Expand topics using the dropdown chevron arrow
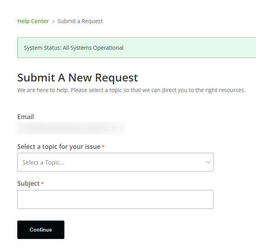This screenshot has height=248, width=256. [x=208, y=162]
